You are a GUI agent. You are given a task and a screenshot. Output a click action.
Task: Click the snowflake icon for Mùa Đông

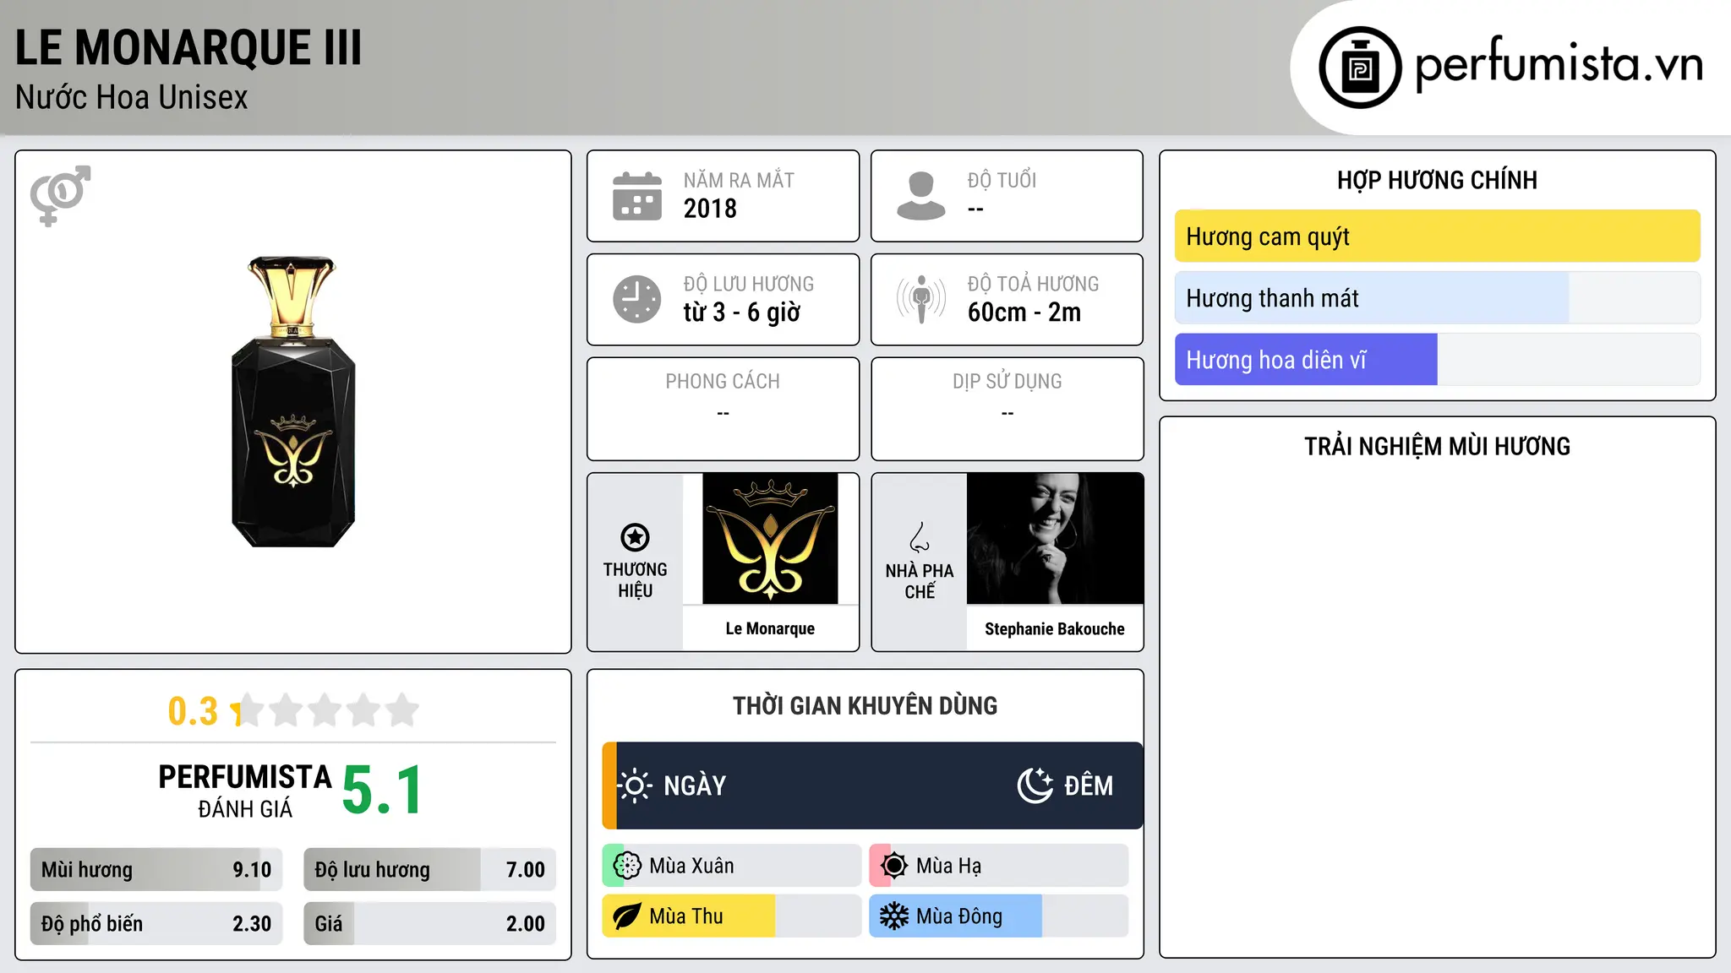click(x=894, y=916)
